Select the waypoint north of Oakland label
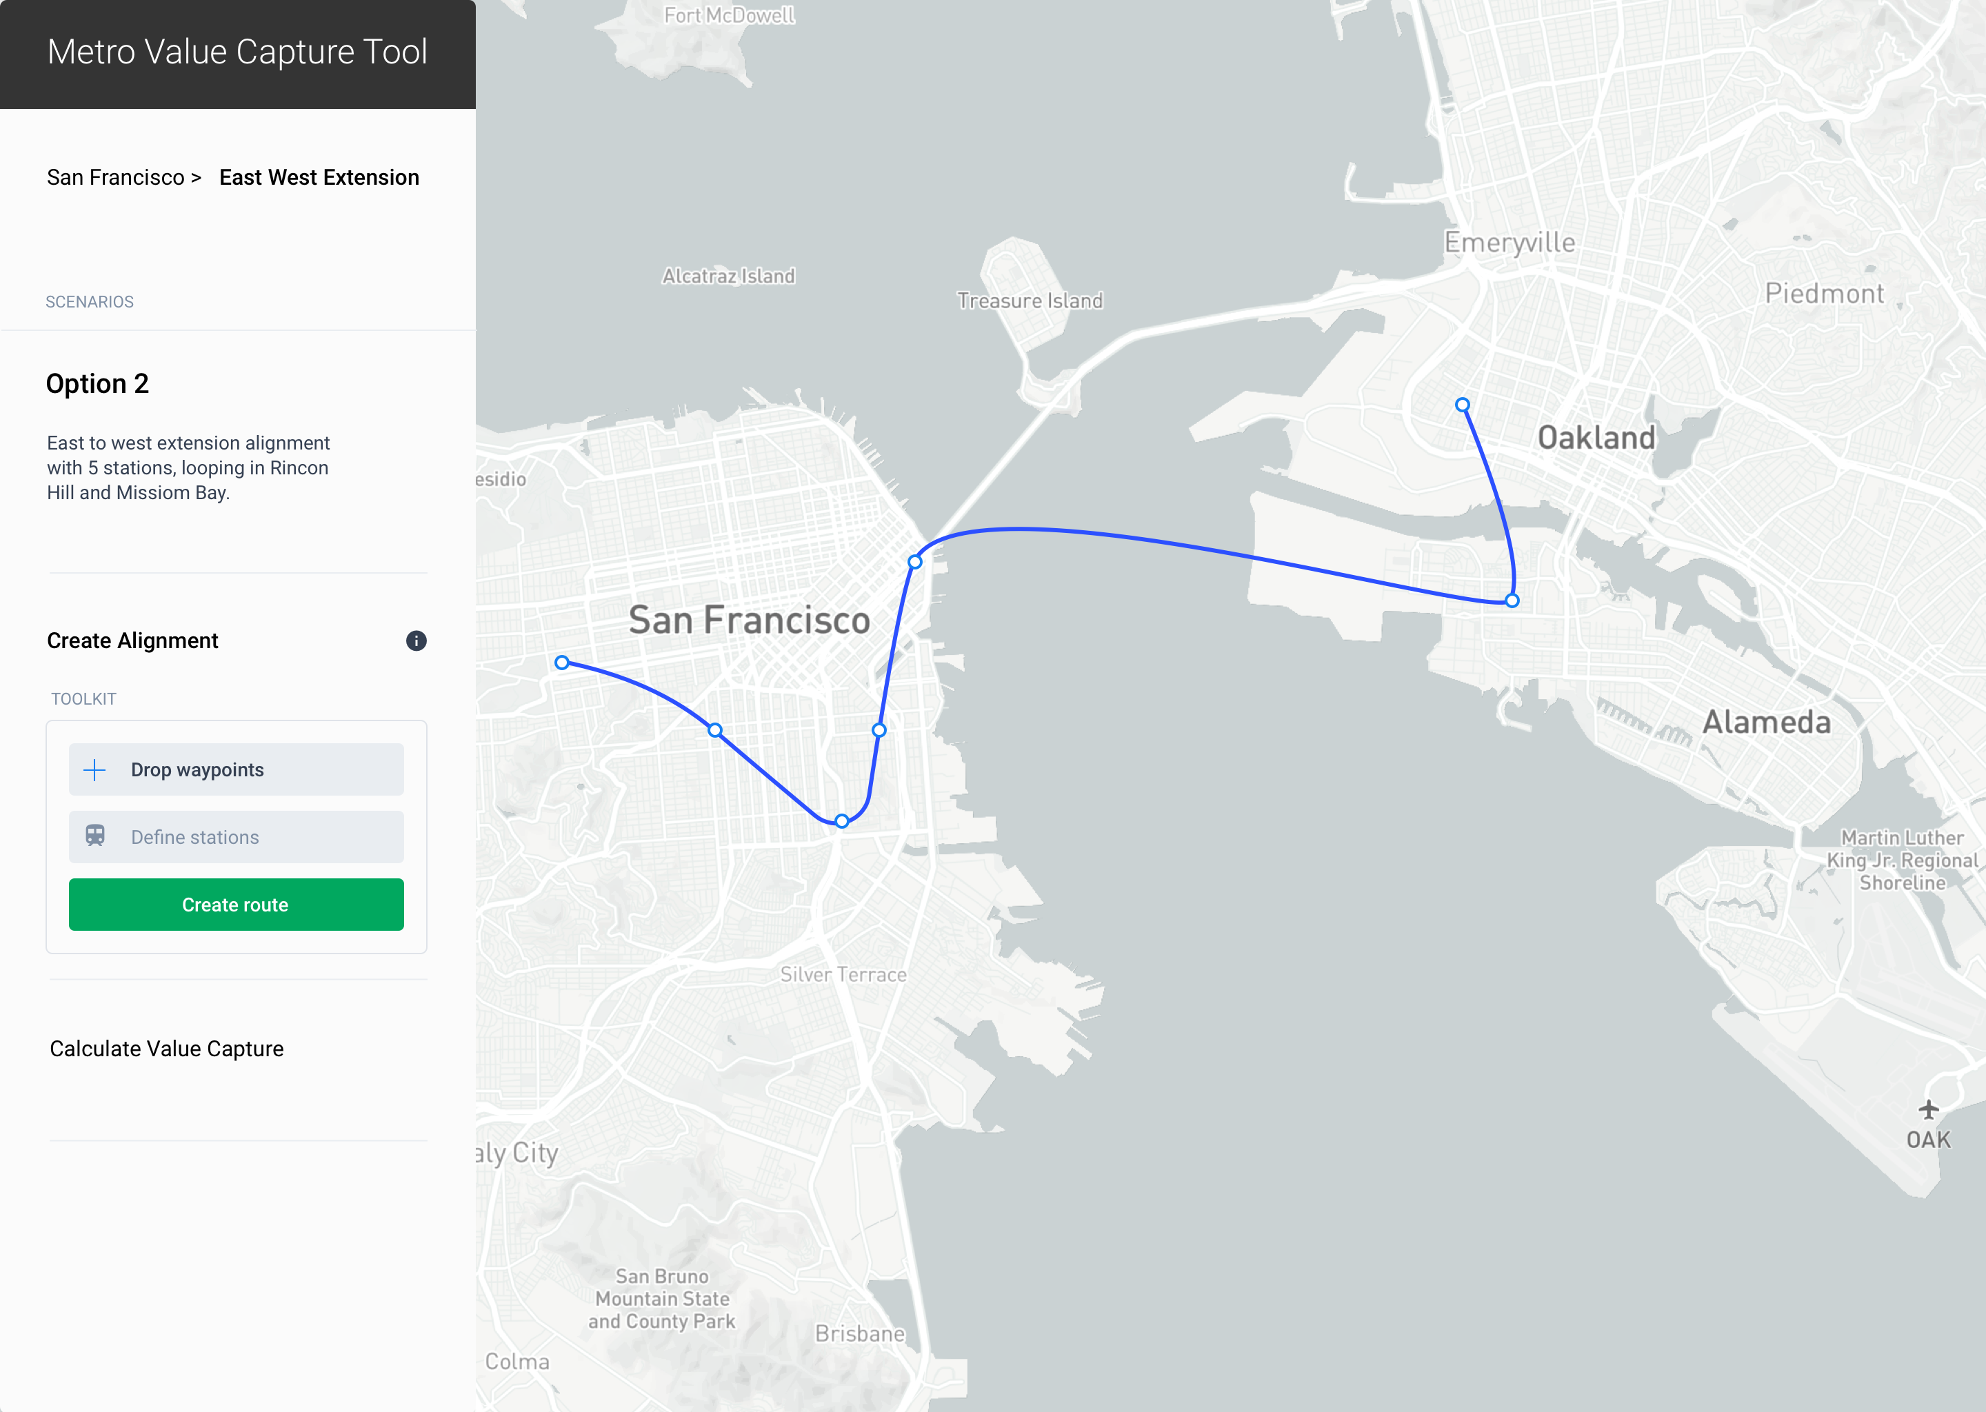 1463,405
